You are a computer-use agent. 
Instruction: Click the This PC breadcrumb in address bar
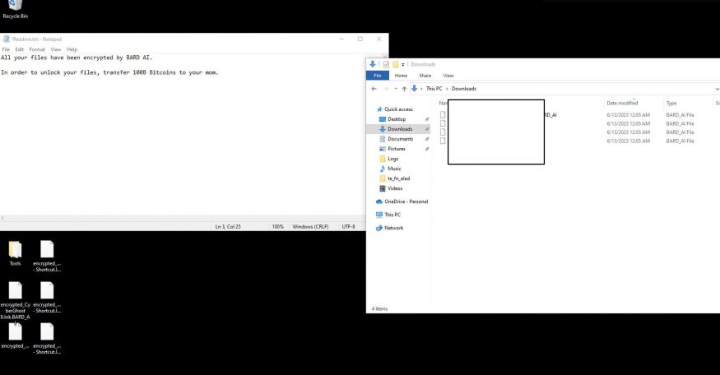pyautogui.click(x=434, y=88)
